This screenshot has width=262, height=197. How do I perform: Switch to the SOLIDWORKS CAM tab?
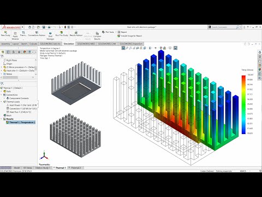[x=107, y=44]
